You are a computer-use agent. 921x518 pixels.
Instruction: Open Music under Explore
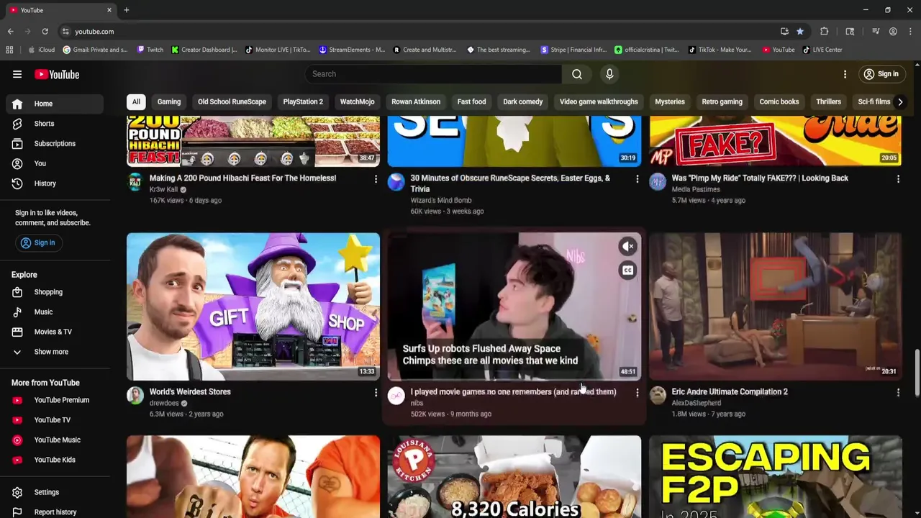[55, 312]
